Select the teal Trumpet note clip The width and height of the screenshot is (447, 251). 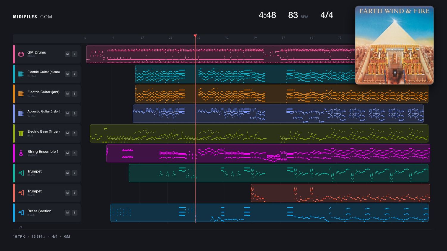coord(278,173)
